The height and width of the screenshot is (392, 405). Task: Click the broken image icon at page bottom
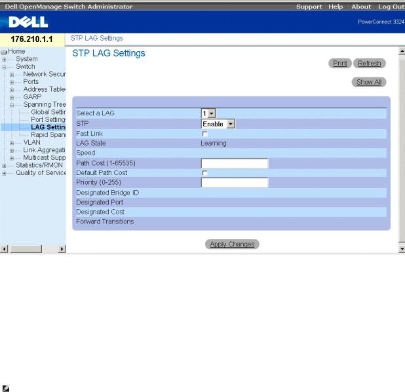point(6,388)
